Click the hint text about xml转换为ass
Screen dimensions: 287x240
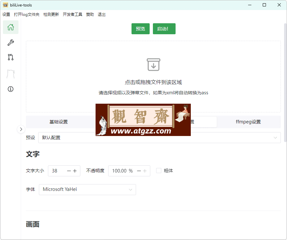point(154,93)
